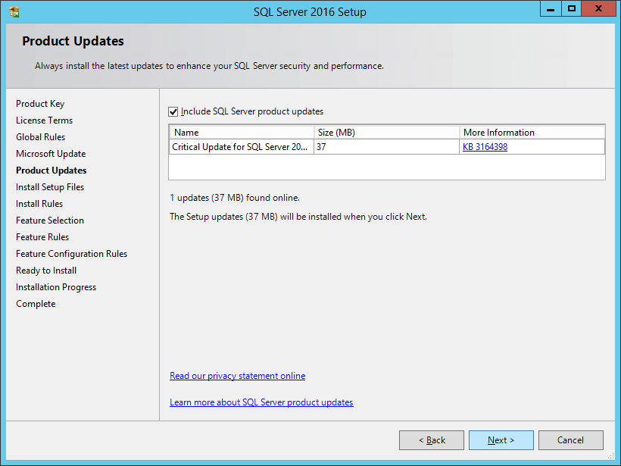Click the '1 updates (37 MB) found online' text
Viewport: 621px width, 466px height.
click(235, 198)
